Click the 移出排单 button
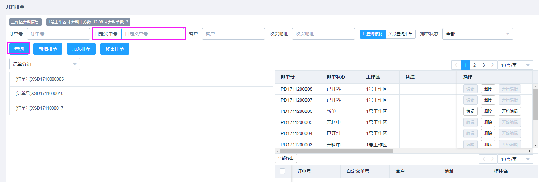This screenshot has height=182, width=539. 114,49
